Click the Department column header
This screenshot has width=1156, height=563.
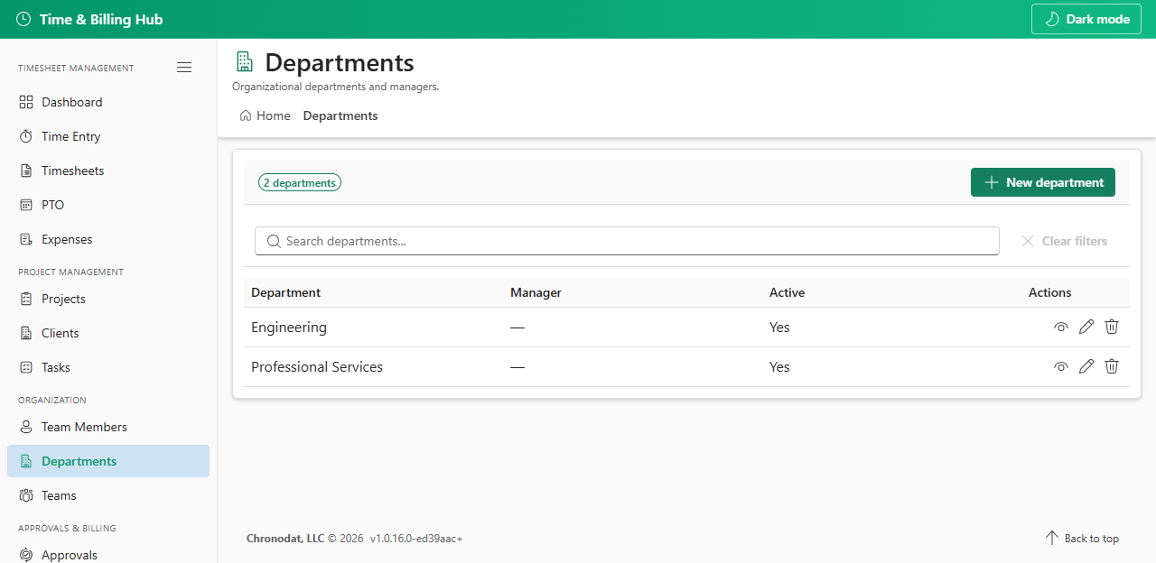pos(285,292)
